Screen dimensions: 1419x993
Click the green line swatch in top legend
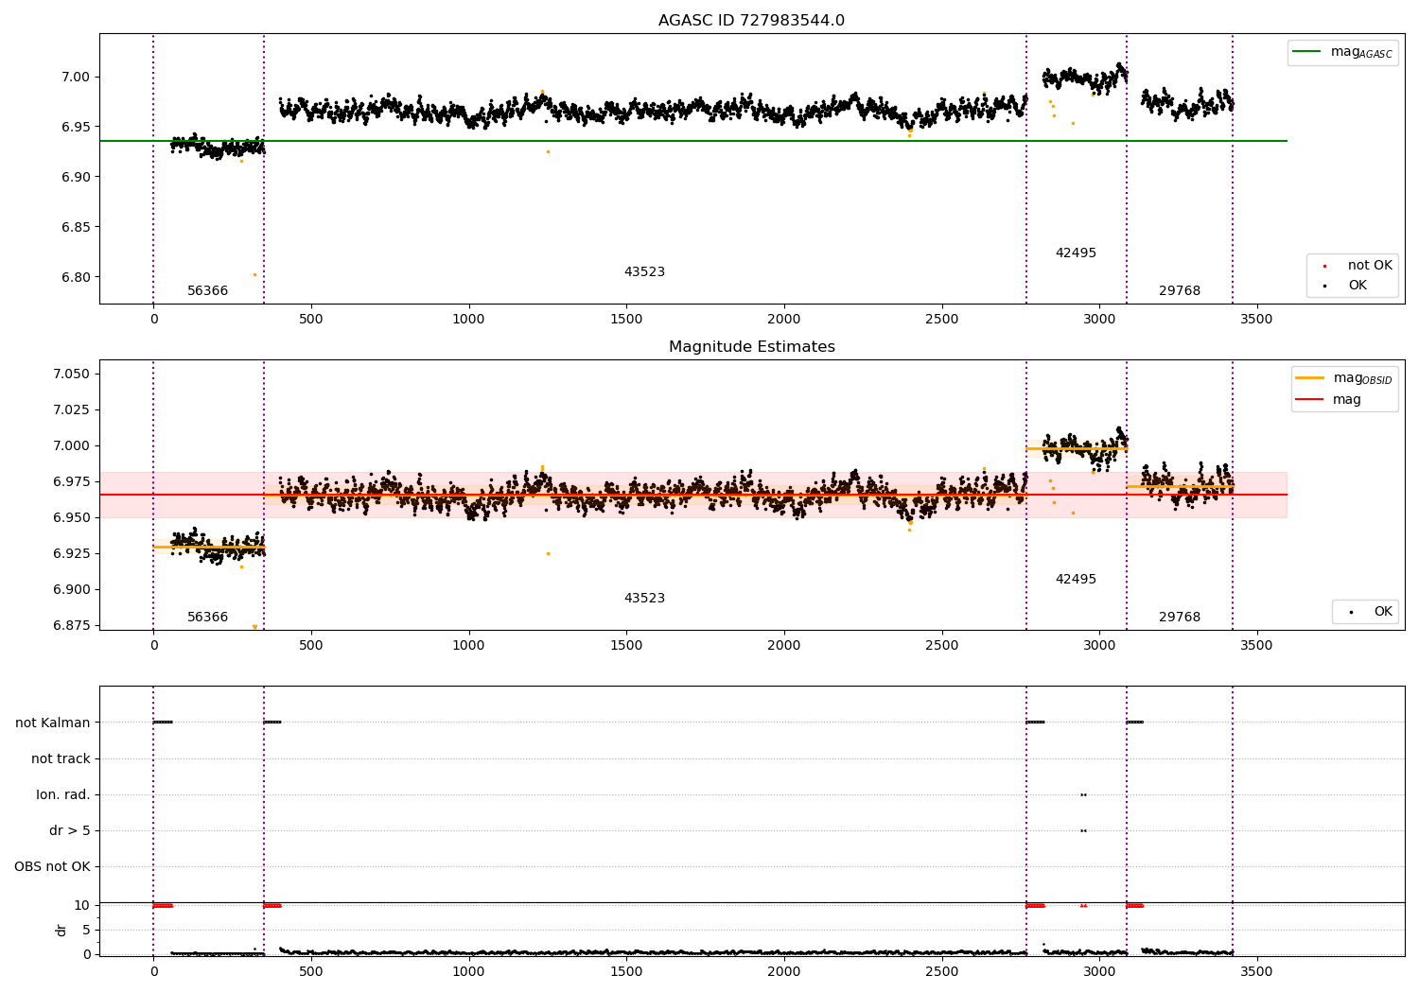click(1306, 52)
